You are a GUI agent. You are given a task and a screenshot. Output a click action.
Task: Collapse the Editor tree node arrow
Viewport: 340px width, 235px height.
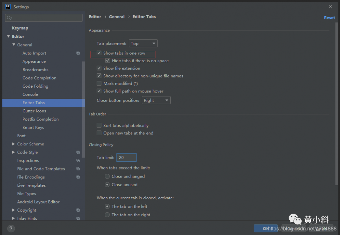8,36
